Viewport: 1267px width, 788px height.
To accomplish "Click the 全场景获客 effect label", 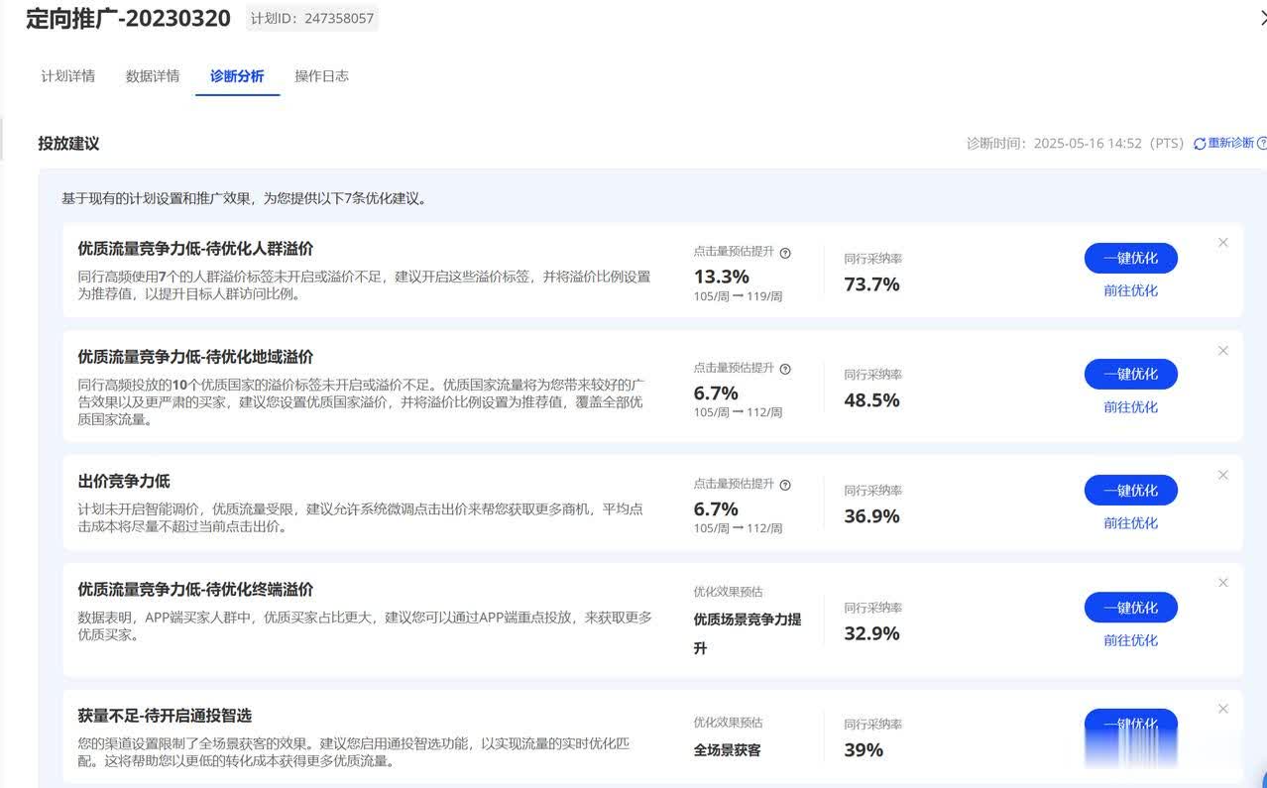I will pos(728,750).
